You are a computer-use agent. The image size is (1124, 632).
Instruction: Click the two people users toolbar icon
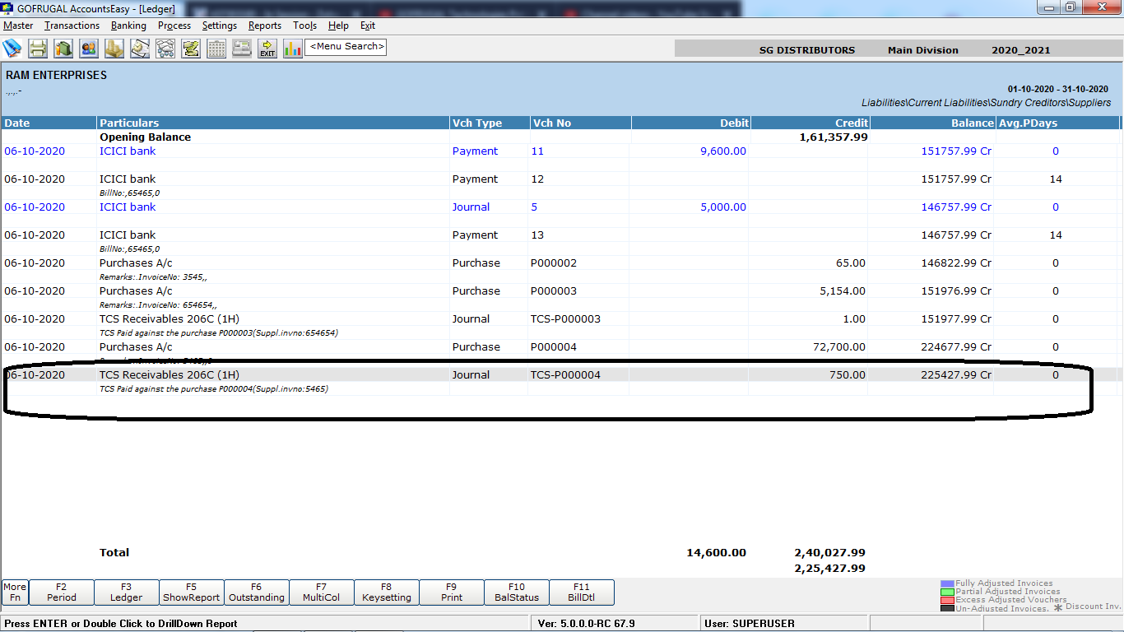pyautogui.click(x=89, y=48)
